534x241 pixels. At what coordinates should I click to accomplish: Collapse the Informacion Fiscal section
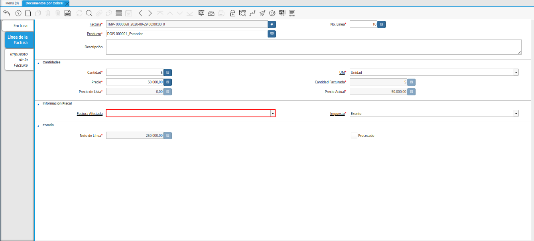pos(38,104)
